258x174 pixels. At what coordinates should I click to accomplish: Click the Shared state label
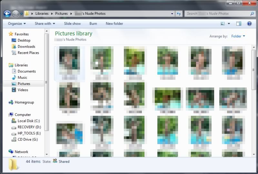tap(64, 161)
